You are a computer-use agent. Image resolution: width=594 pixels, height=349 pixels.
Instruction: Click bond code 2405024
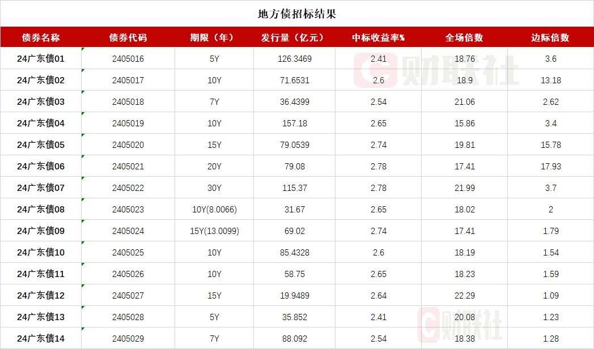(128, 231)
